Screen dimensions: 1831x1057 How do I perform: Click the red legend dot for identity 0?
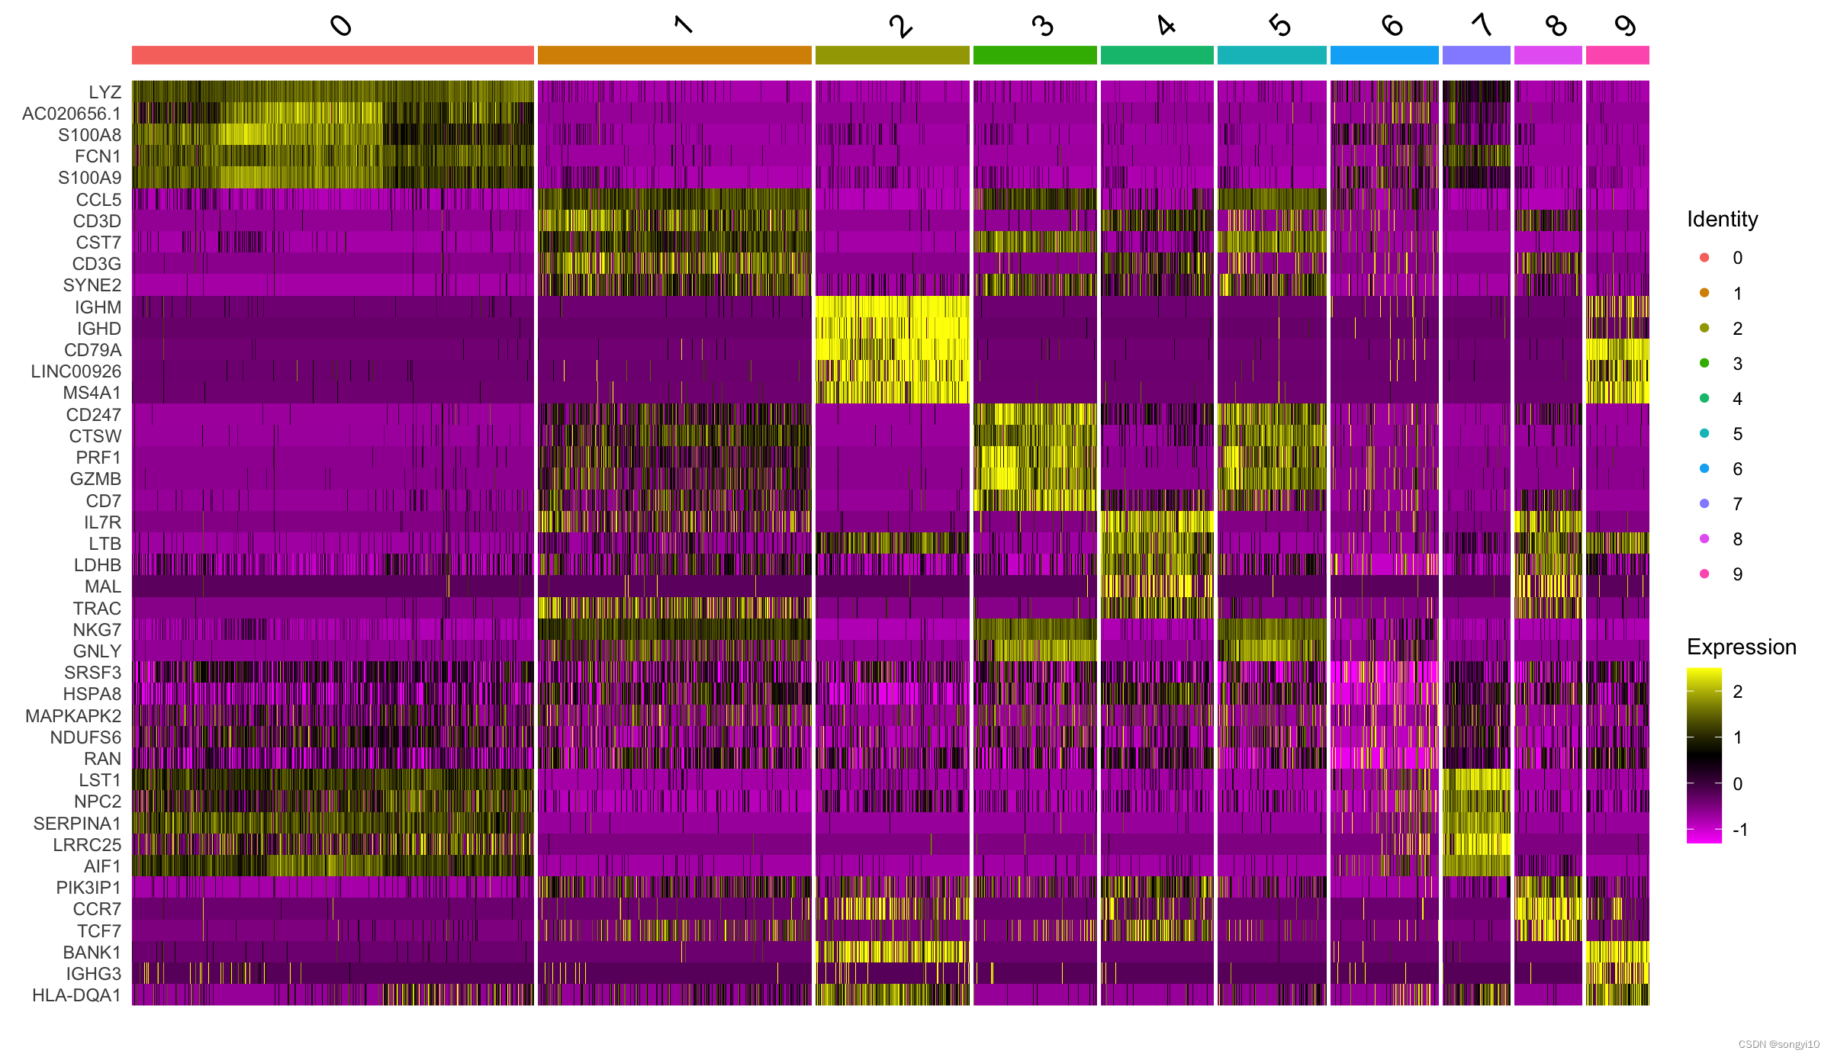pyautogui.click(x=1704, y=258)
